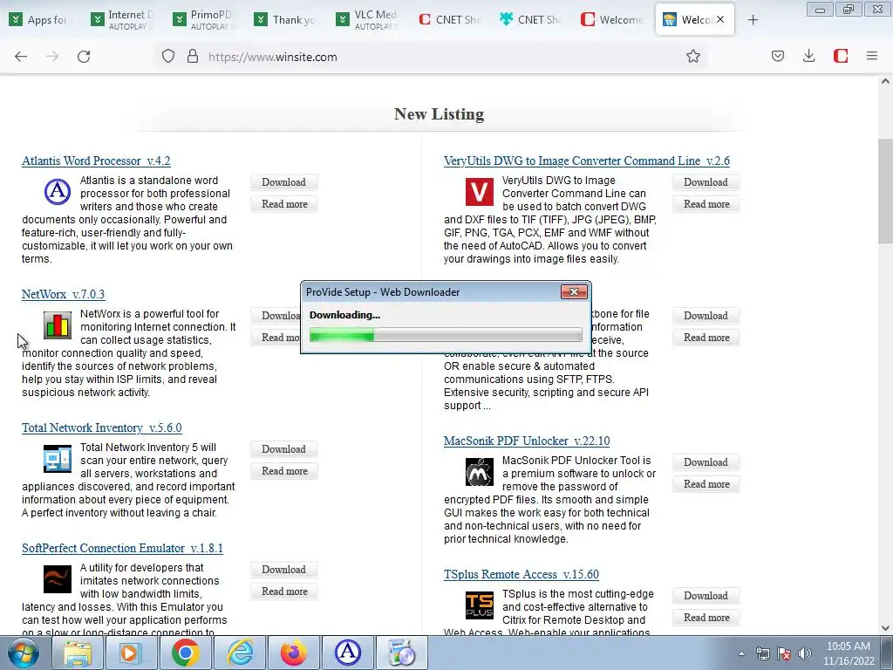Click the Atlantis Word Processor logo icon
Viewport: 893px width, 670px height.
58,191
